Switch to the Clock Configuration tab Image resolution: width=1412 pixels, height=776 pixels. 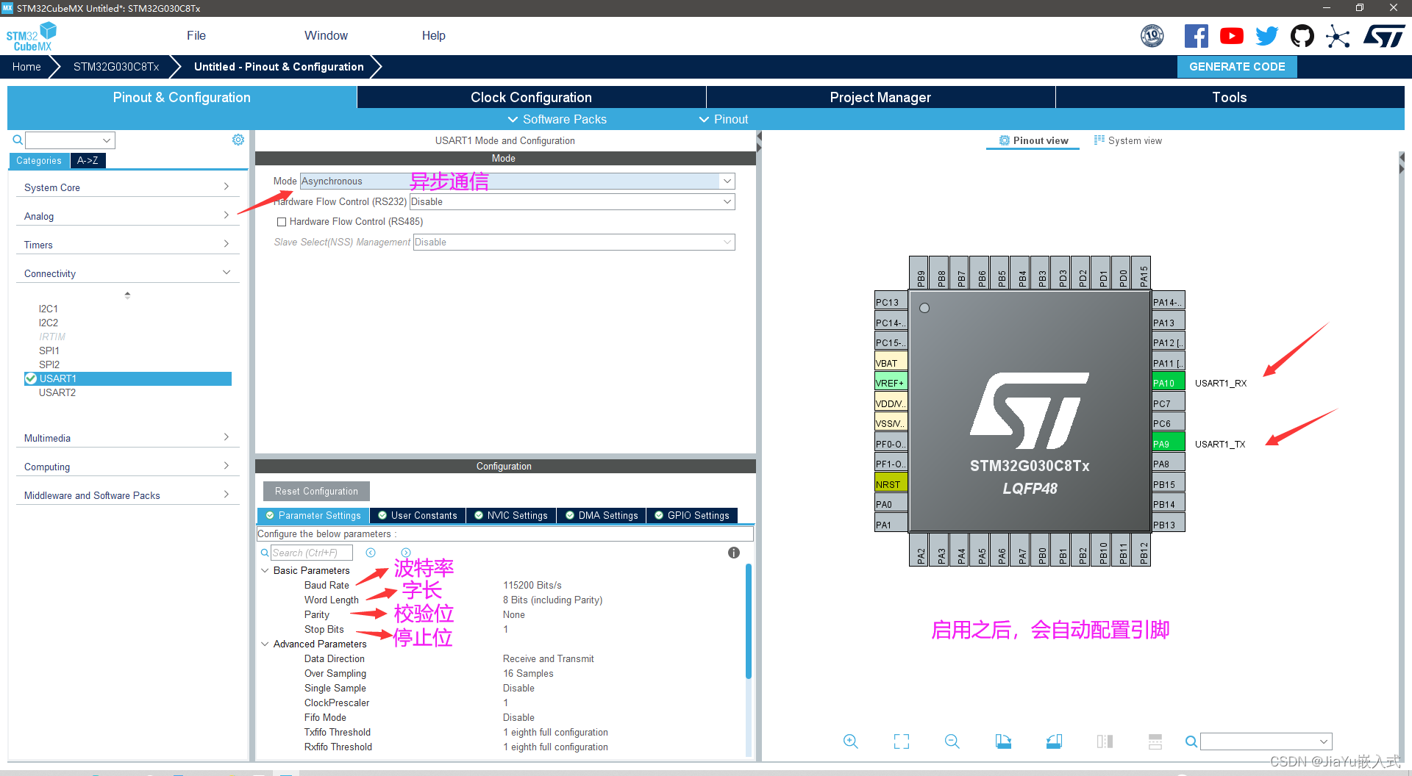pyautogui.click(x=531, y=97)
